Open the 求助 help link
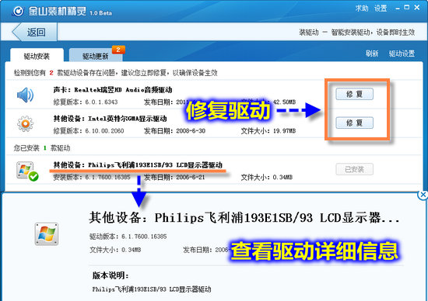The image size is (428, 301). (362, 9)
